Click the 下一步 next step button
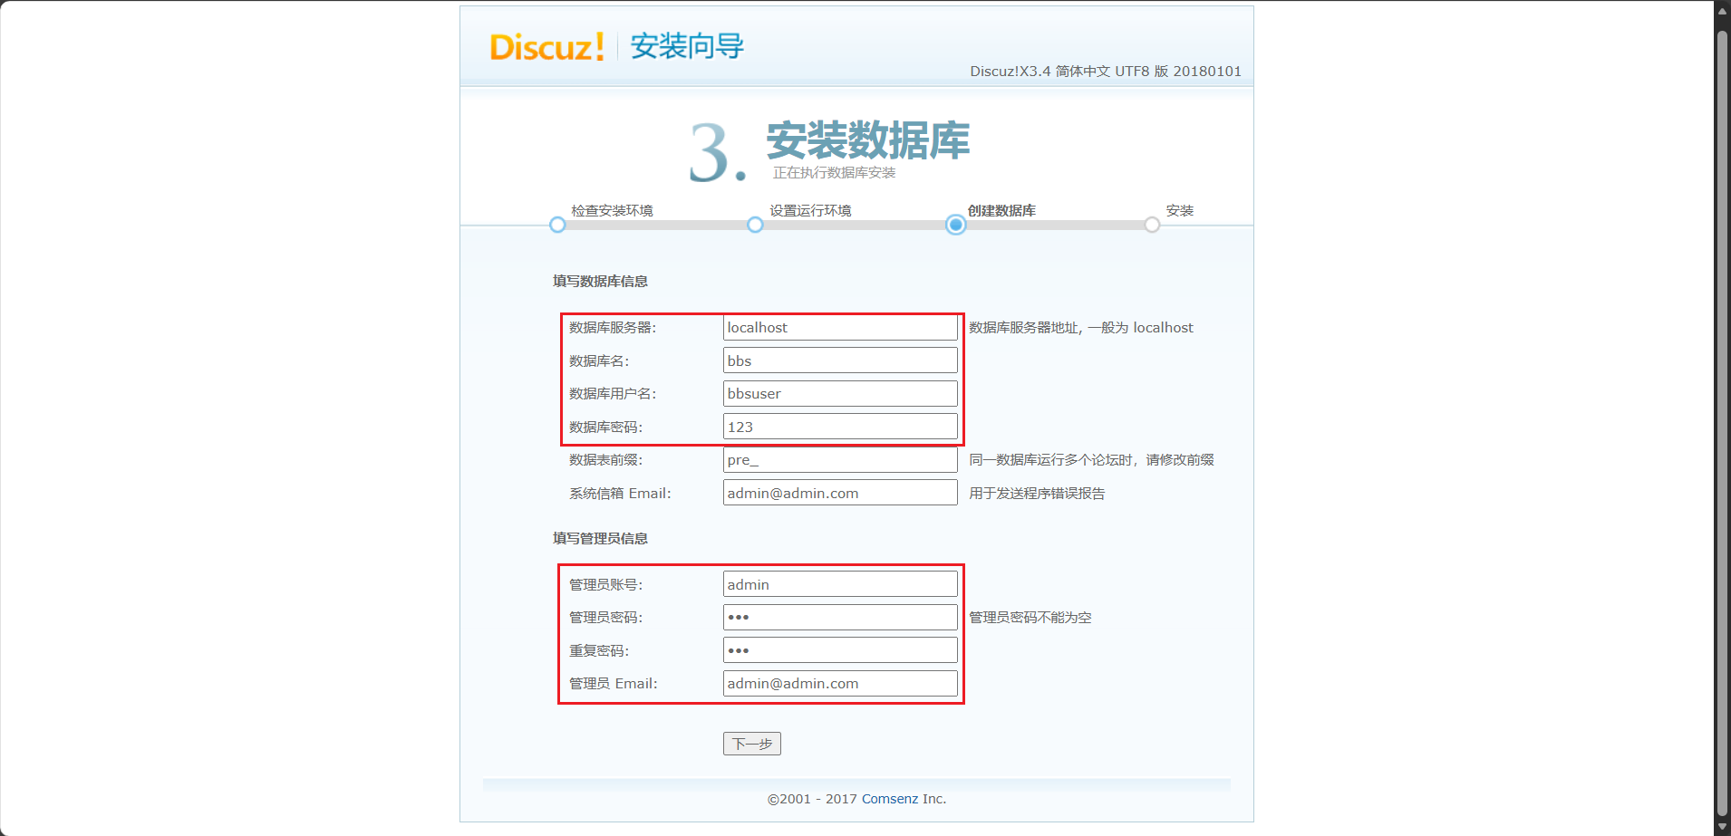The width and height of the screenshot is (1731, 836). (x=752, y=744)
